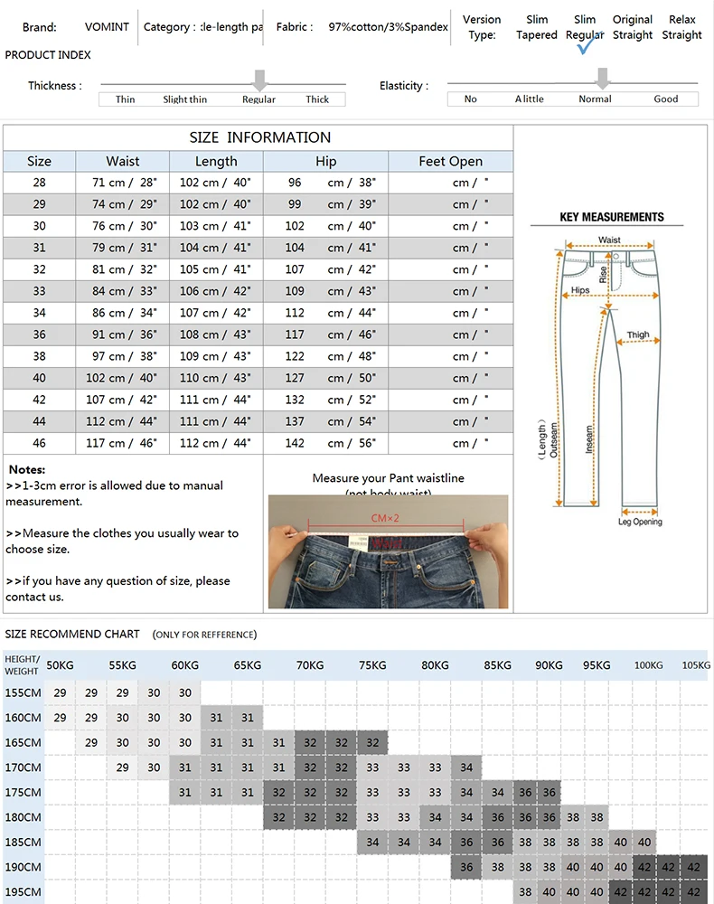Click the 'Hip' column header
This screenshot has height=904, width=714.
click(x=325, y=162)
